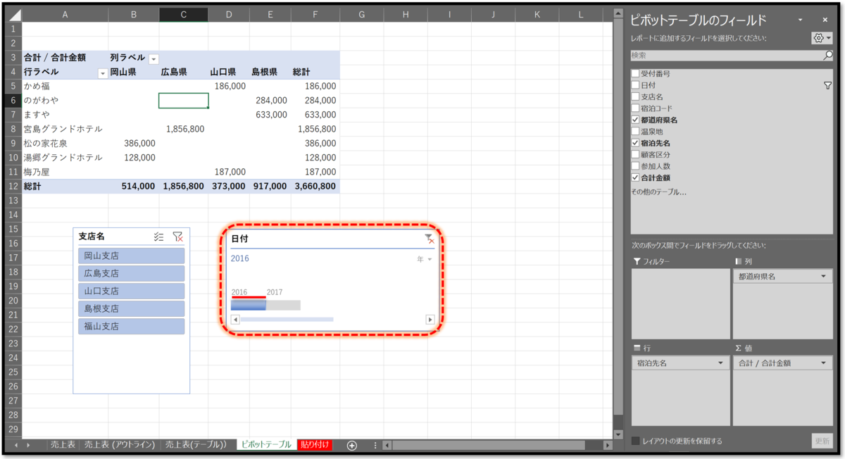Select 岡山支店 in slicer
The width and height of the screenshot is (845, 459).
(x=131, y=256)
